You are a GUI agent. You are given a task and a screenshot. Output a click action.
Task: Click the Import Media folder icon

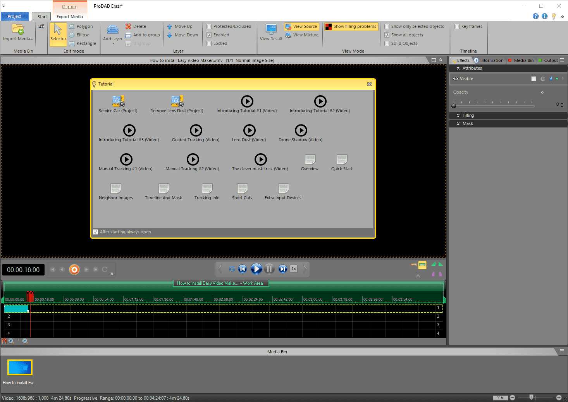point(18,29)
